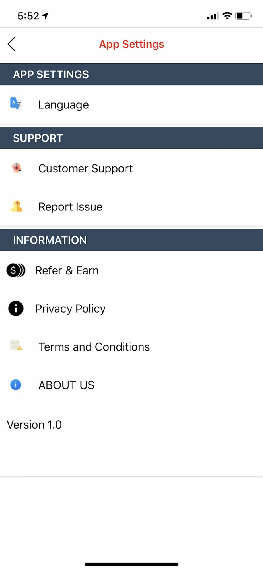263x571 pixels.
Task: Open the Language setting
Action: (x=63, y=105)
